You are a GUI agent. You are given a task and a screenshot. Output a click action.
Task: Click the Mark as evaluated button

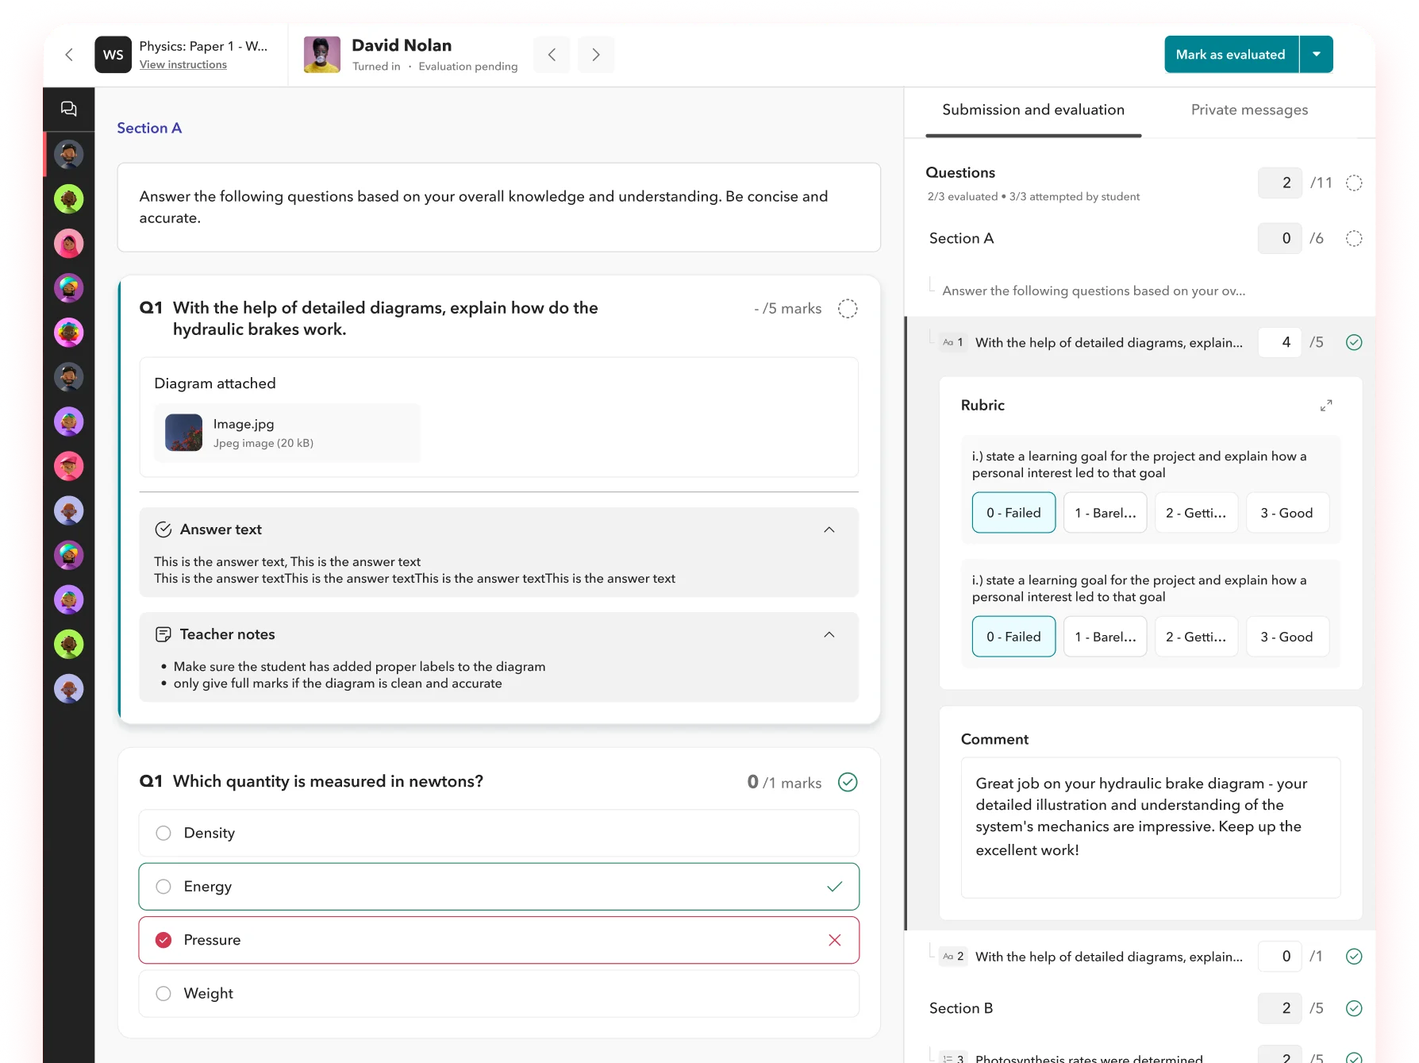point(1231,54)
